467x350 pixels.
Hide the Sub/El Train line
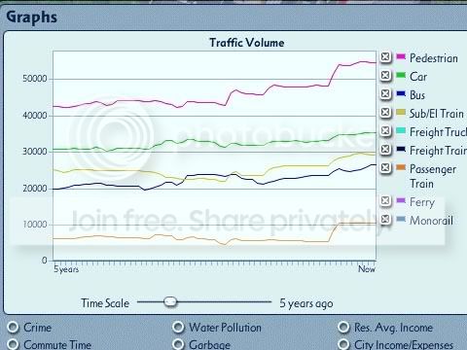point(385,113)
